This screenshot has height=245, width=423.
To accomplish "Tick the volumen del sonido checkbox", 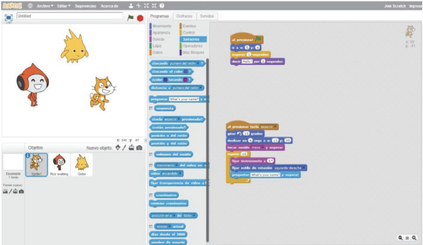I will tap(151, 154).
